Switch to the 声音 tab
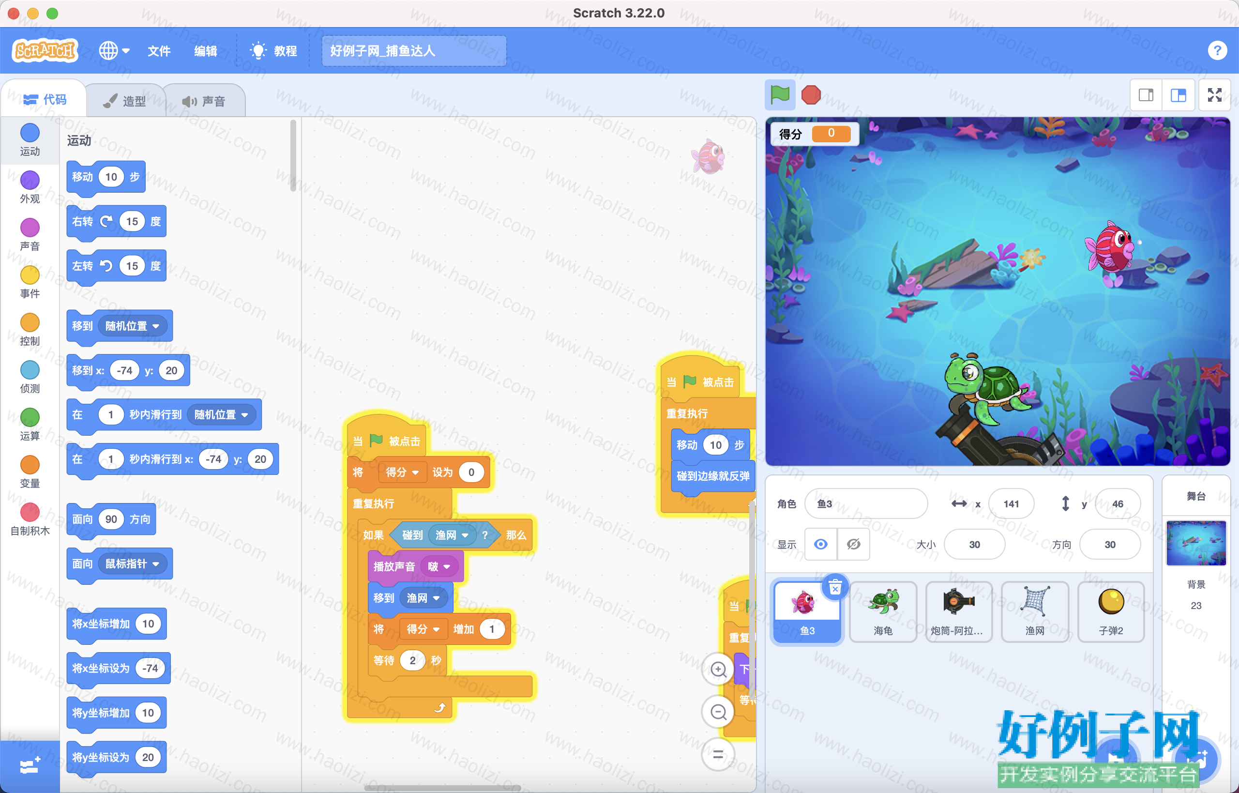This screenshot has width=1239, height=793. (x=204, y=100)
